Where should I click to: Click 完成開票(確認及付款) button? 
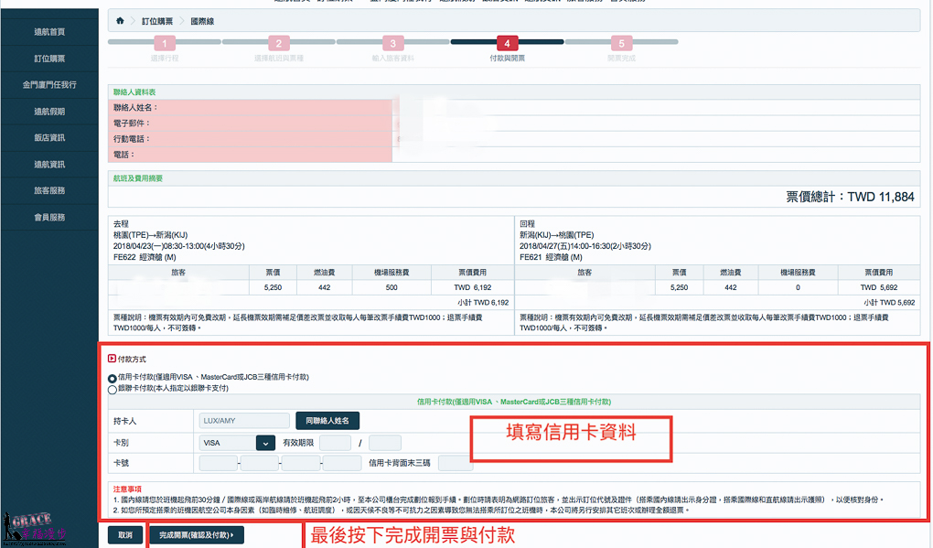pos(197,535)
